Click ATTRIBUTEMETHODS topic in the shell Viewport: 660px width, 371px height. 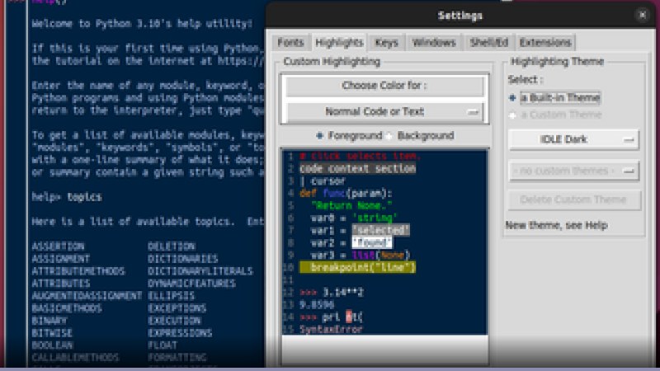tap(78, 271)
